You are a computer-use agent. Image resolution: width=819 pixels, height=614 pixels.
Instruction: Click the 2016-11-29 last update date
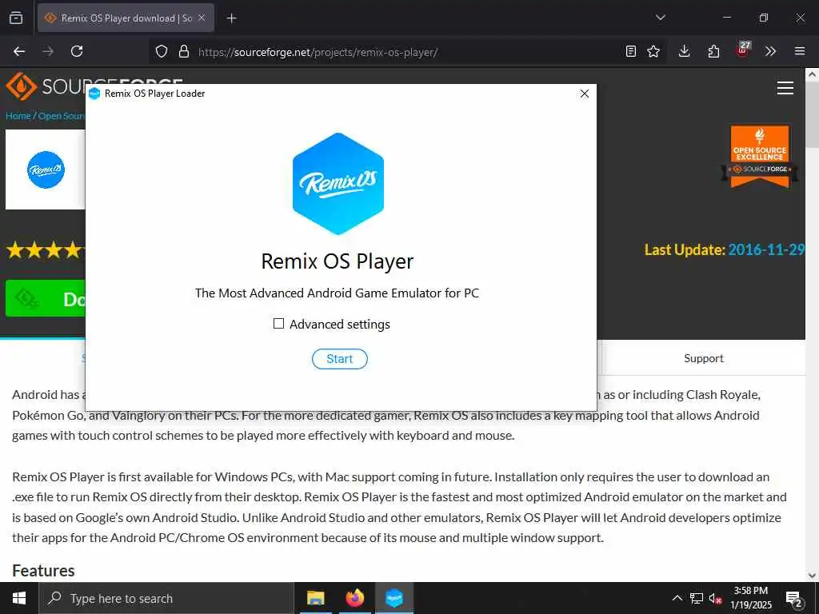(x=766, y=249)
